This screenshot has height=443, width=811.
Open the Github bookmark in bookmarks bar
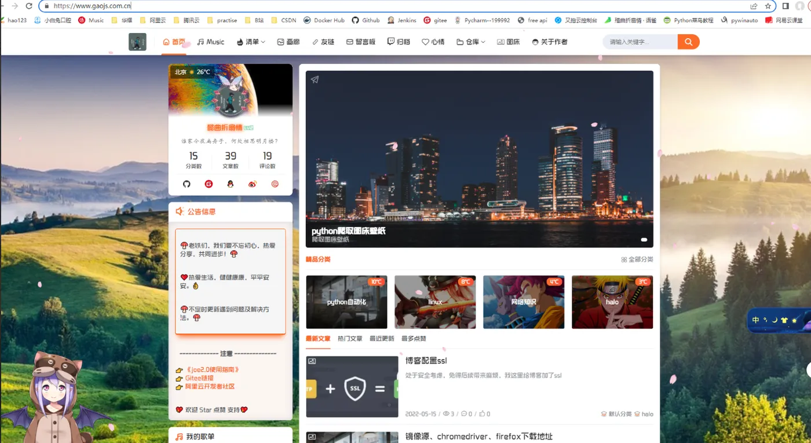tap(366, 20)
